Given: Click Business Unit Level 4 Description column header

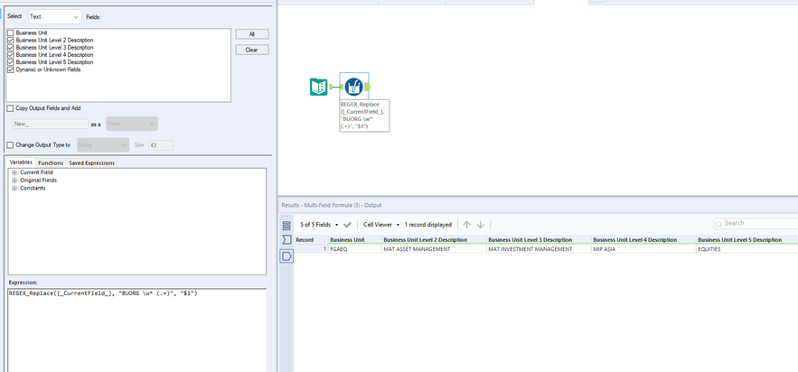Looking at the screenshot, I should [643, 240].
